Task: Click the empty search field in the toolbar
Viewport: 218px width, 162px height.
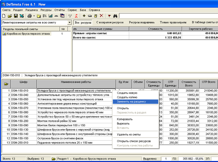Action: pos(168,16)
